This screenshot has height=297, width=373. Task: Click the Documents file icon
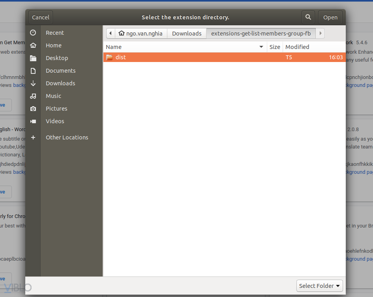click(x=33, y=71)
